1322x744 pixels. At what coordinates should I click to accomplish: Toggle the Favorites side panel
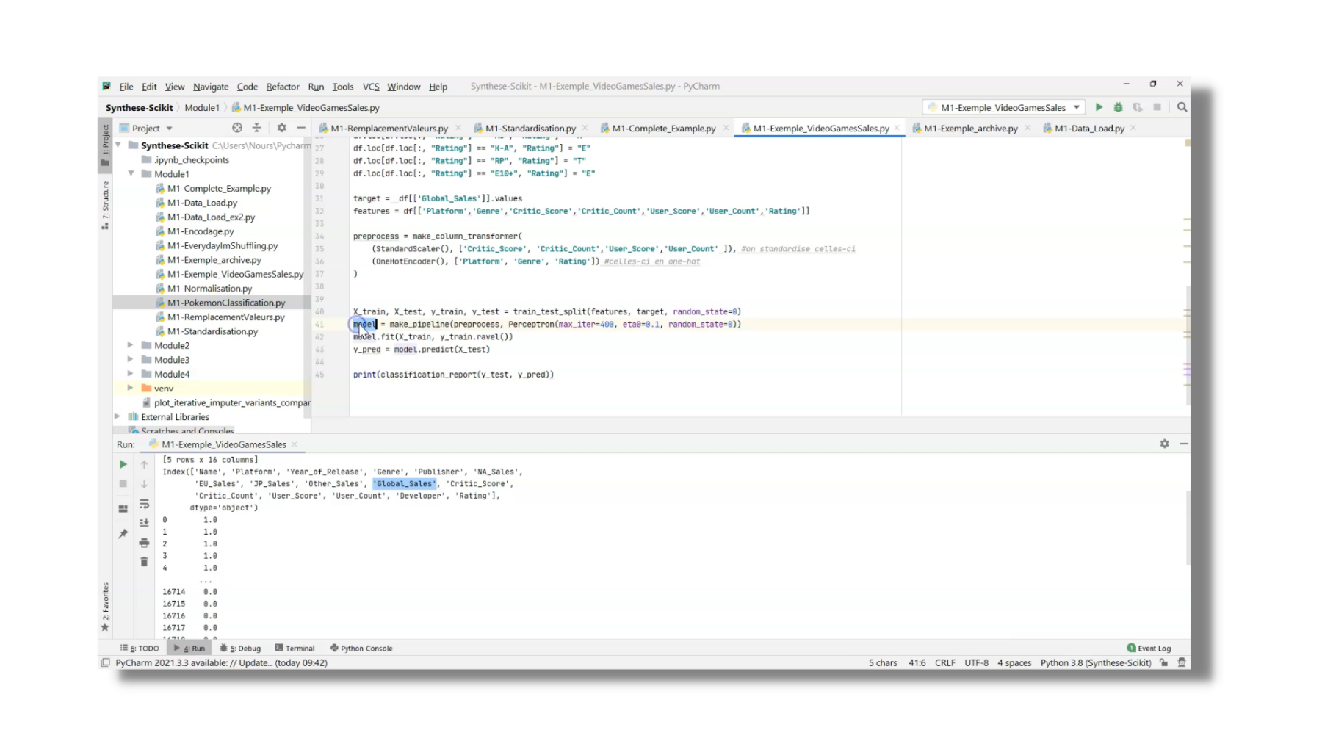106,606
